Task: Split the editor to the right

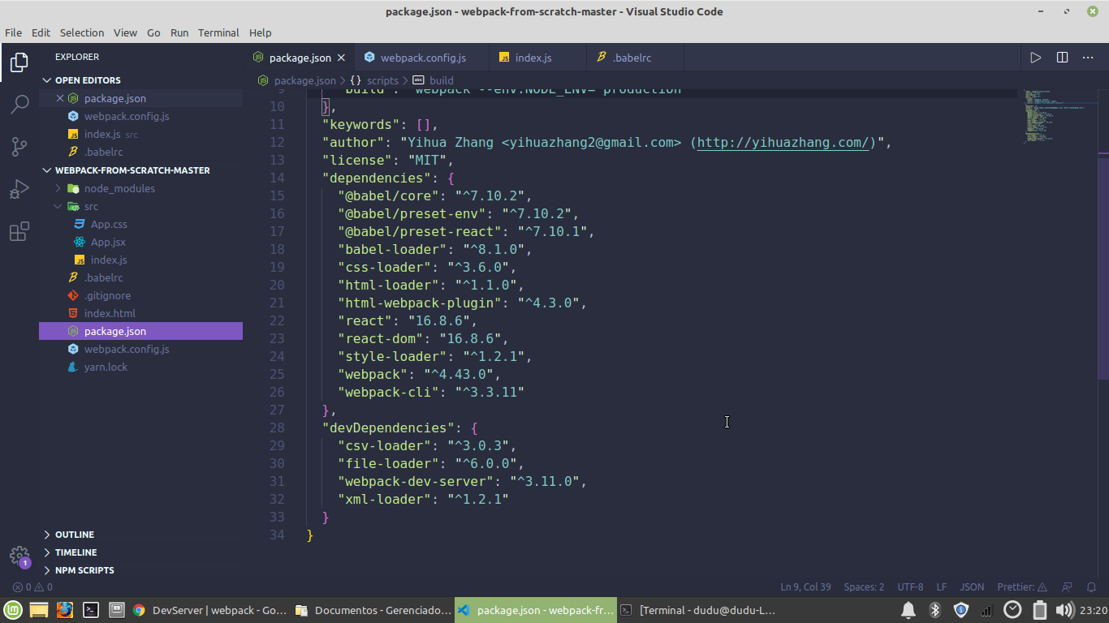Action: click(x=1062, y=58)
